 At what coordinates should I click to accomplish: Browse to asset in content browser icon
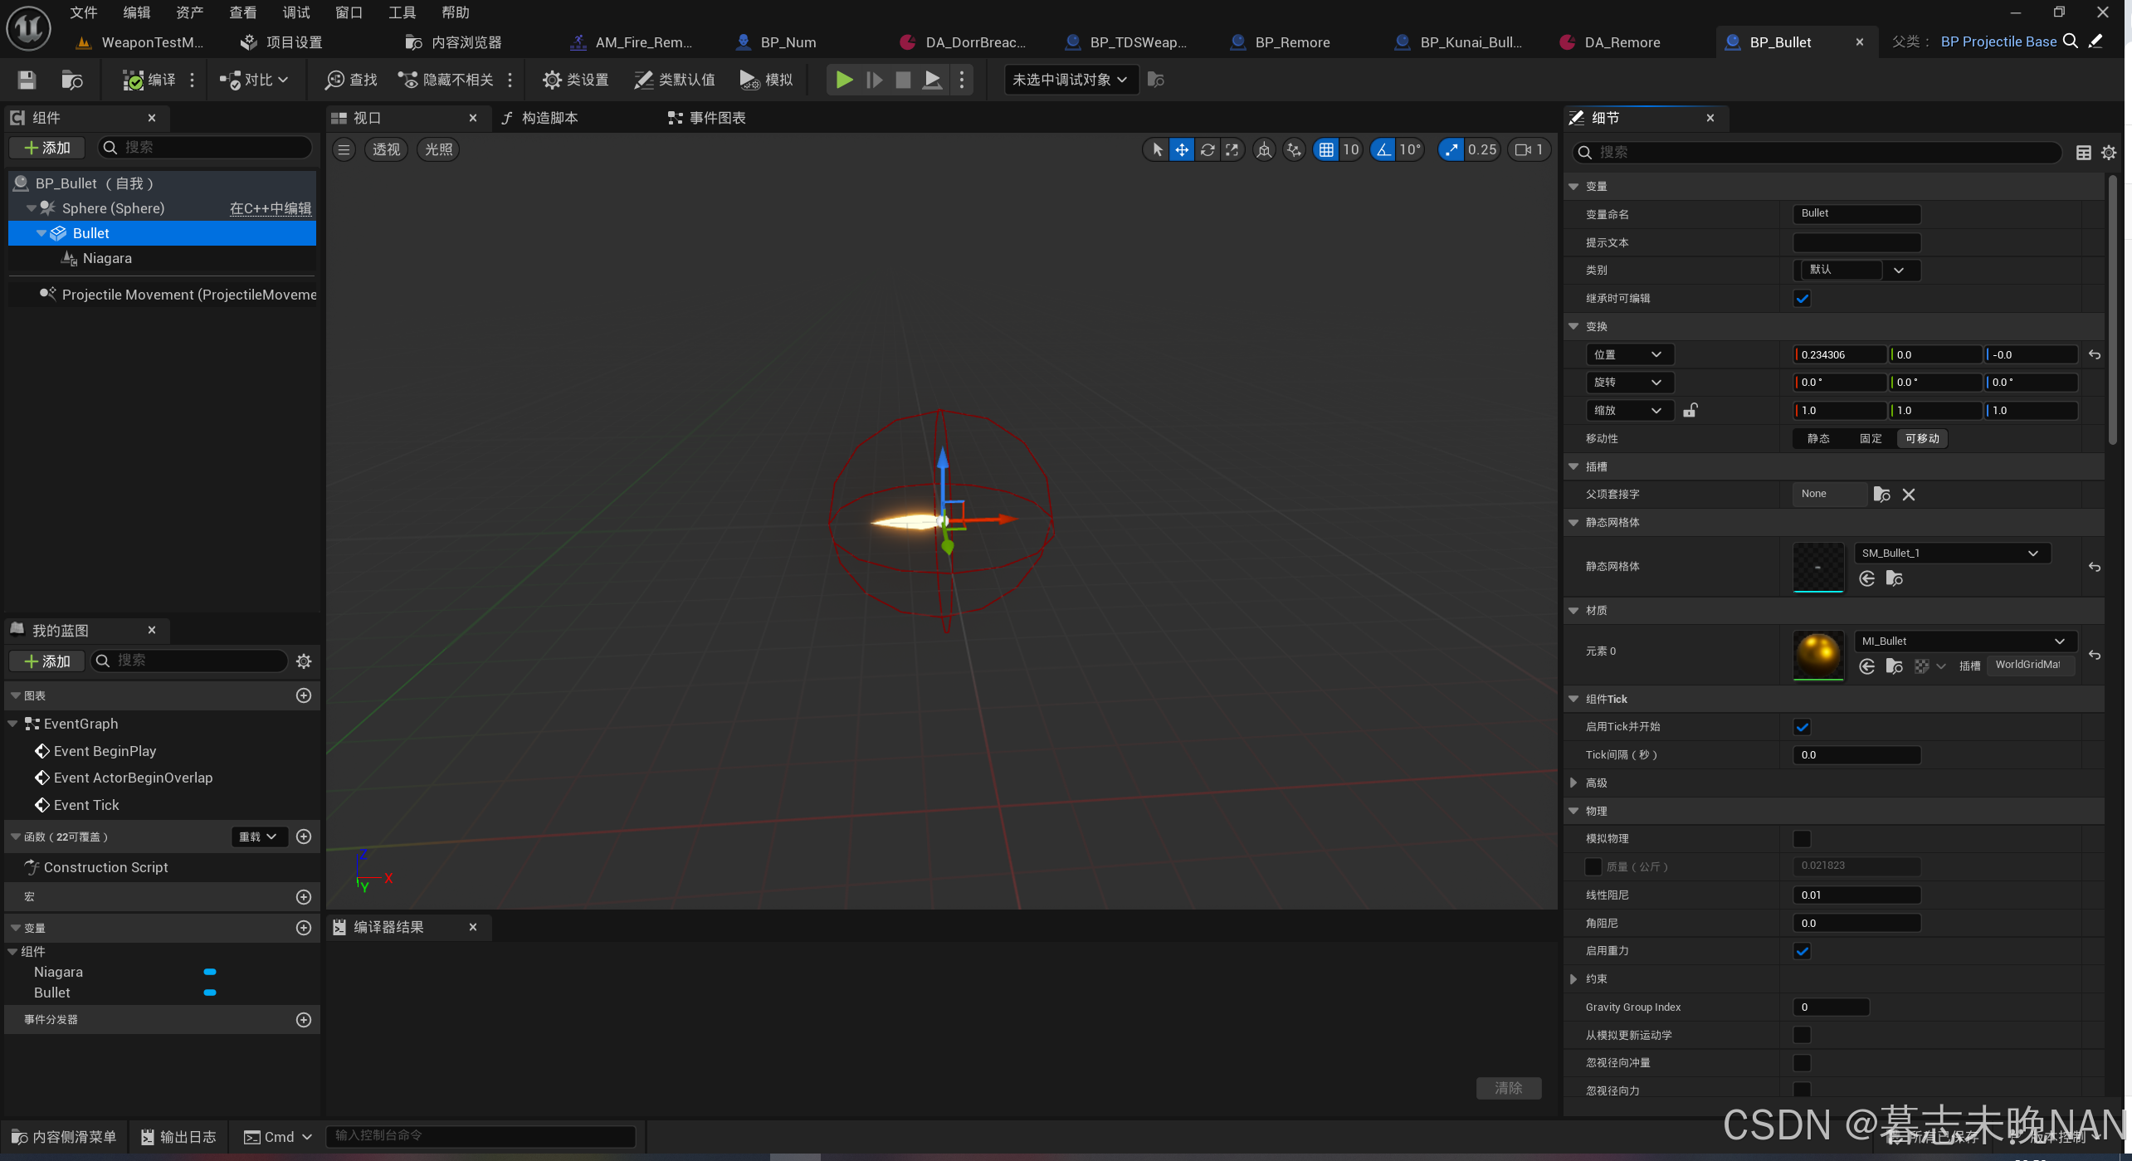(x=72, y=80)
